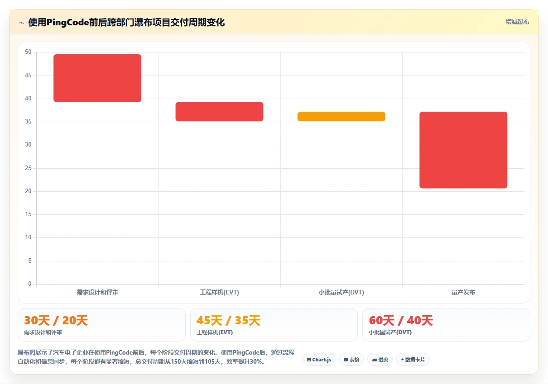Image resolution: width=548 pixels, height=384 pixels.
Task: Select the 表格 tag chip
Action: 351,360
